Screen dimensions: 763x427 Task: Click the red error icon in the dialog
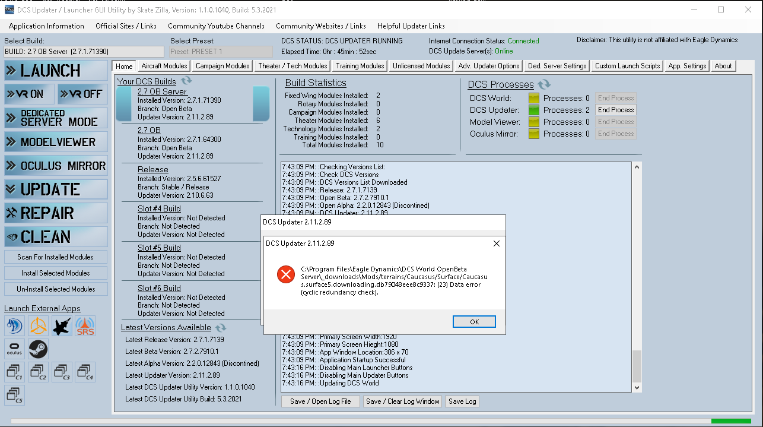coord(286,274)
